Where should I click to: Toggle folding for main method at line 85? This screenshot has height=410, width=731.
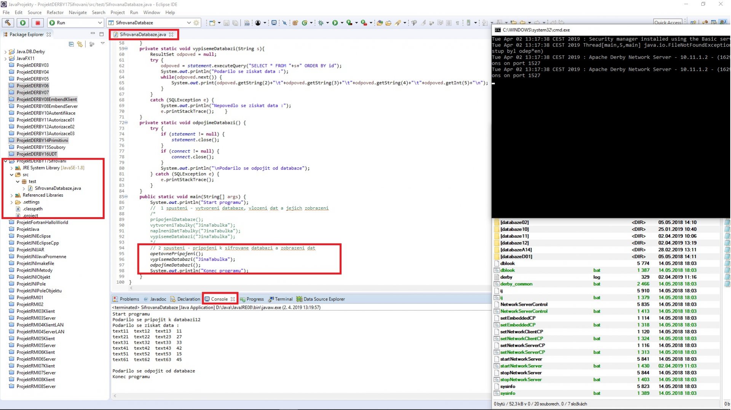126,197
